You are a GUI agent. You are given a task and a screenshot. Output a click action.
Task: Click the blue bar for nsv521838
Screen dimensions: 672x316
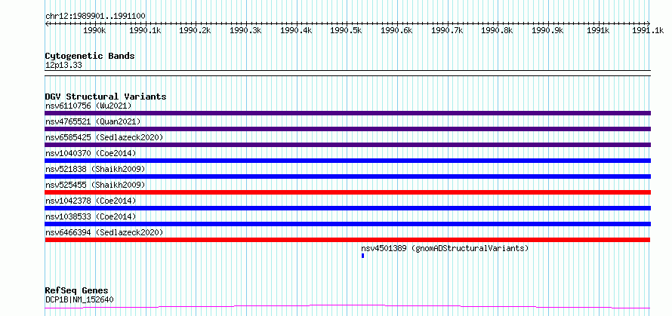[347, 176]
